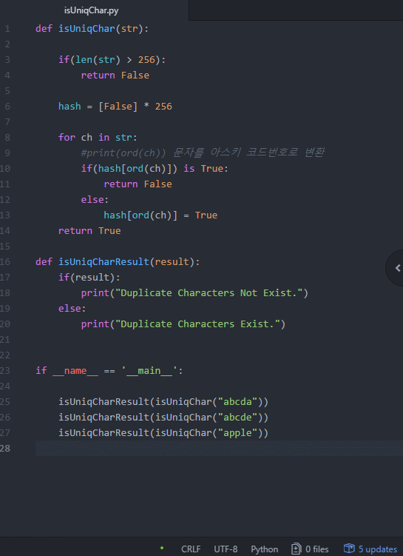403x556 pixels.
Task: Click 'def isUniqChar(str):' on line 1
Action: 92,29
